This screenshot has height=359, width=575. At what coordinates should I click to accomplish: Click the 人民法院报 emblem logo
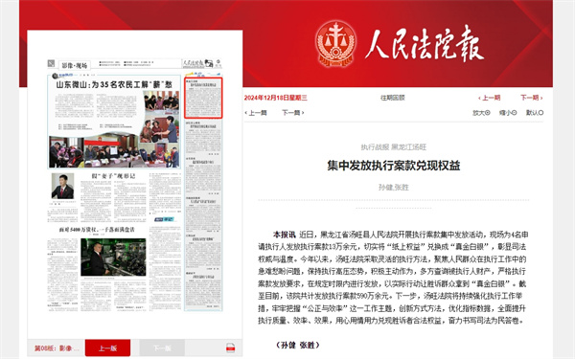335,44
